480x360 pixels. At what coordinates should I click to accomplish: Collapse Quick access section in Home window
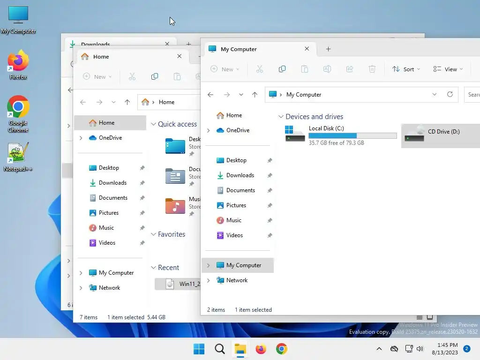click(x=153, y=124)
